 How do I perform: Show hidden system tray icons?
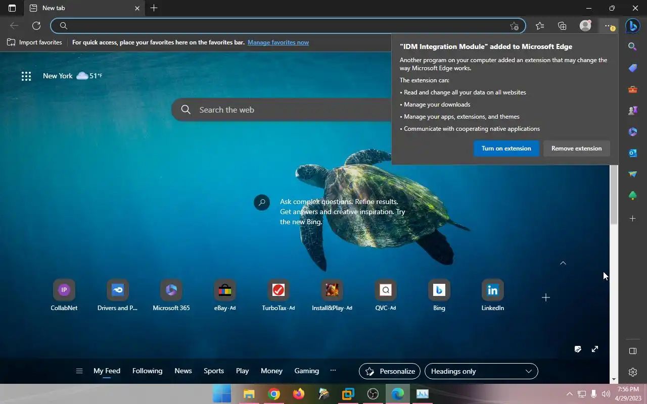point(569,394)
